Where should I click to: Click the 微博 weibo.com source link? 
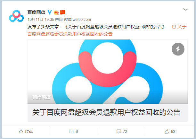78,20
